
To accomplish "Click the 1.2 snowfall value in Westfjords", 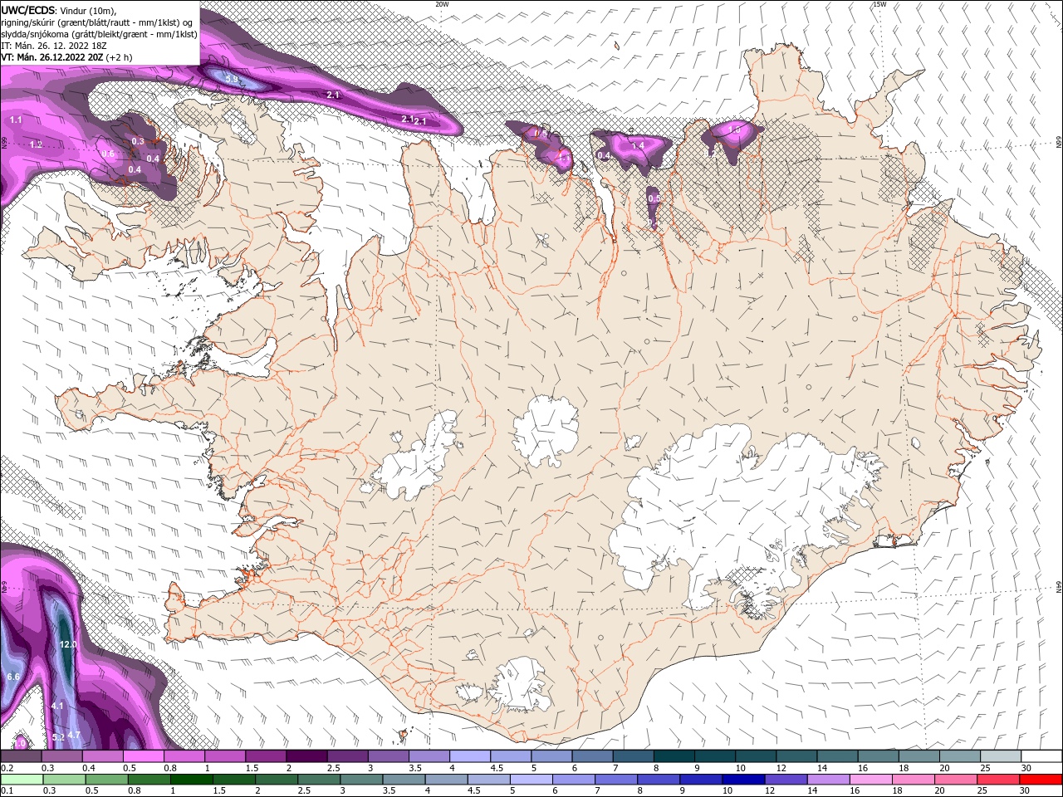I will click(x=36, y=144).
